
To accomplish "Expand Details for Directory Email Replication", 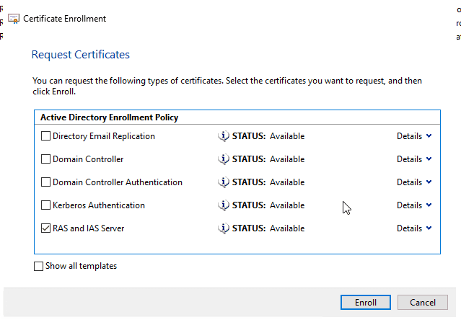I will [414, 136].
